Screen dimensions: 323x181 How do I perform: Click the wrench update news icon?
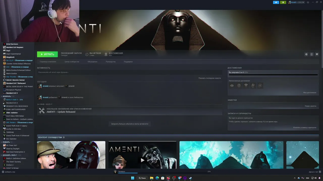42,110
